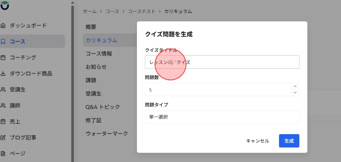This screenshot has height=162, width=341.
Task: Go to コーステスト breadcrumb link
Action: pos(141,11)
